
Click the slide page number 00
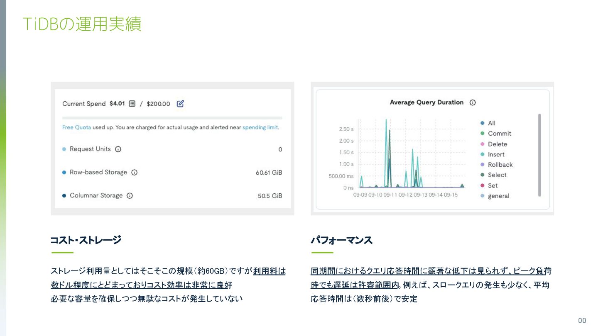tap(582, 321)
